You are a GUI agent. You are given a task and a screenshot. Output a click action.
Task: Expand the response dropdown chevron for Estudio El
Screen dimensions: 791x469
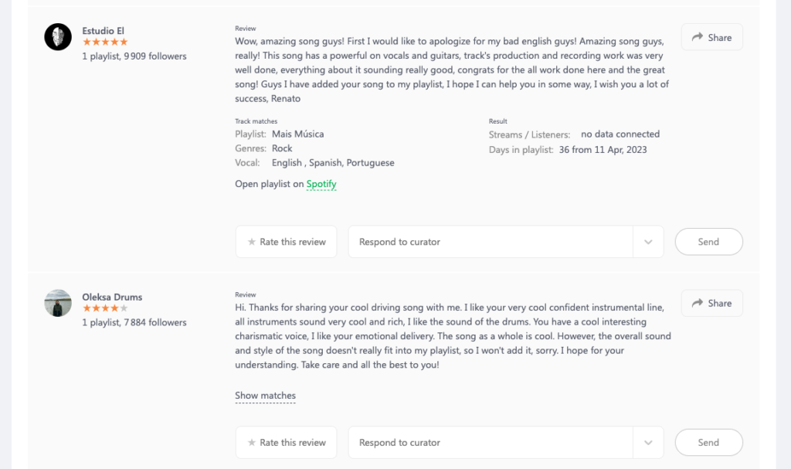pos(648,242)
